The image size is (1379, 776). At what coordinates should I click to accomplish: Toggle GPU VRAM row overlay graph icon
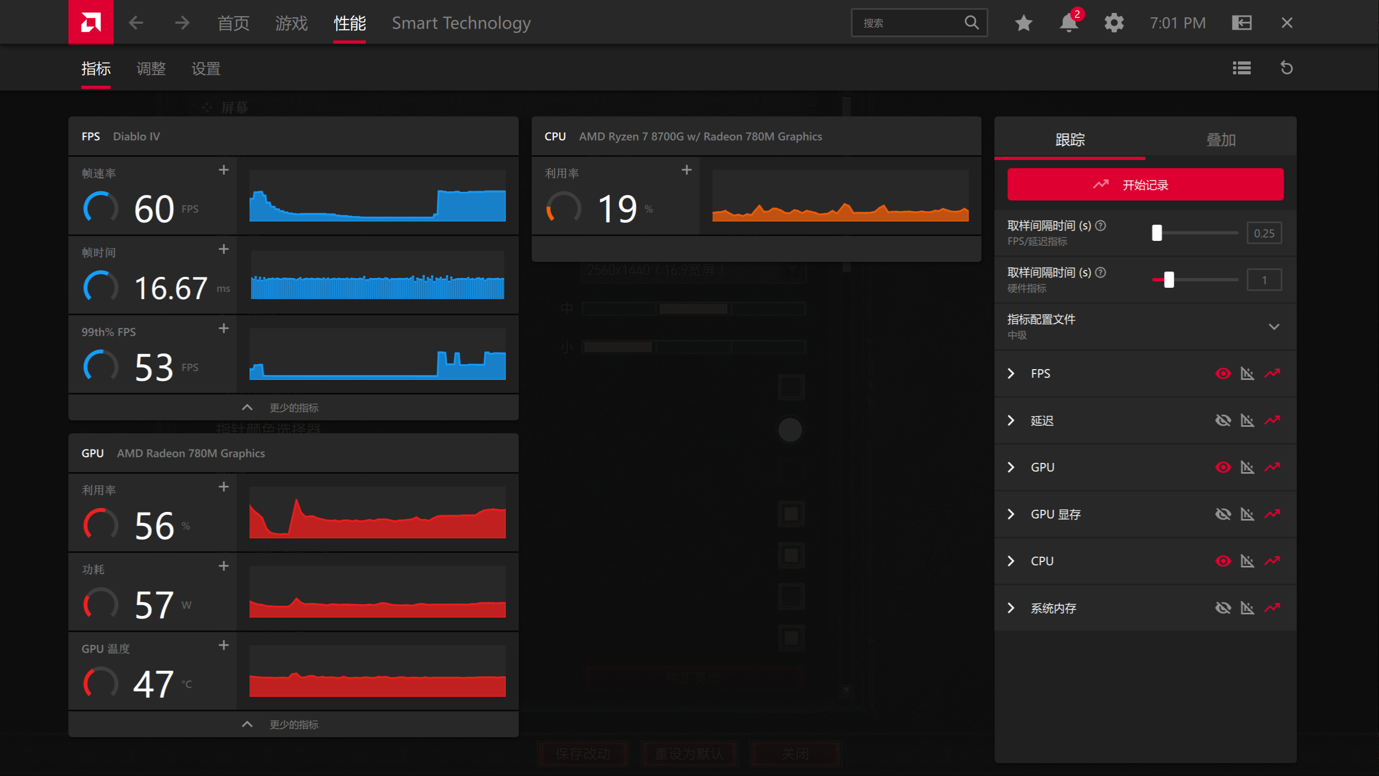pos(1247,514)
